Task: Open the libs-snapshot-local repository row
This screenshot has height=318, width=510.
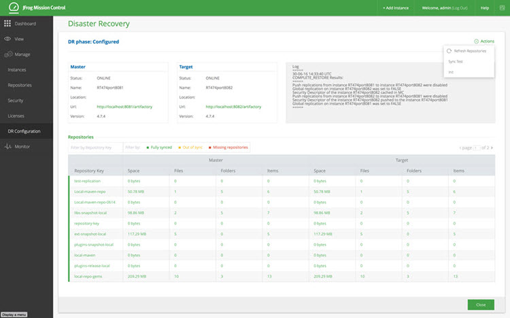Action: pyautogui.click(x=90, y=213)
